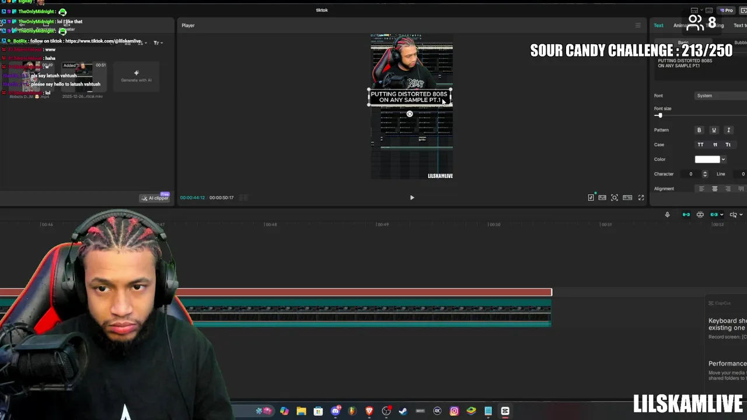
Task: Open the layout selector icon
Action: pos(694,10)
